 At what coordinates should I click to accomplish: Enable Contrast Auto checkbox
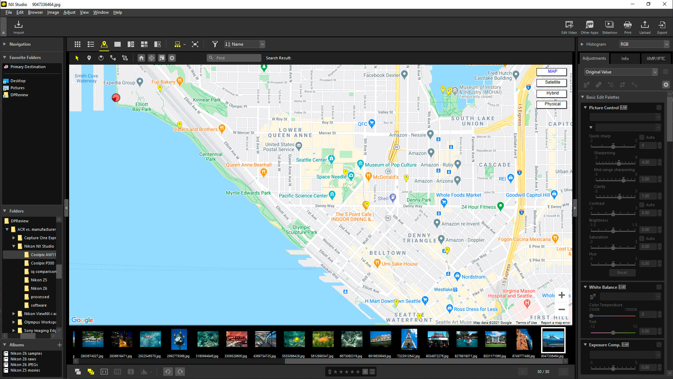pyautogui.click(x=642, y=205)
